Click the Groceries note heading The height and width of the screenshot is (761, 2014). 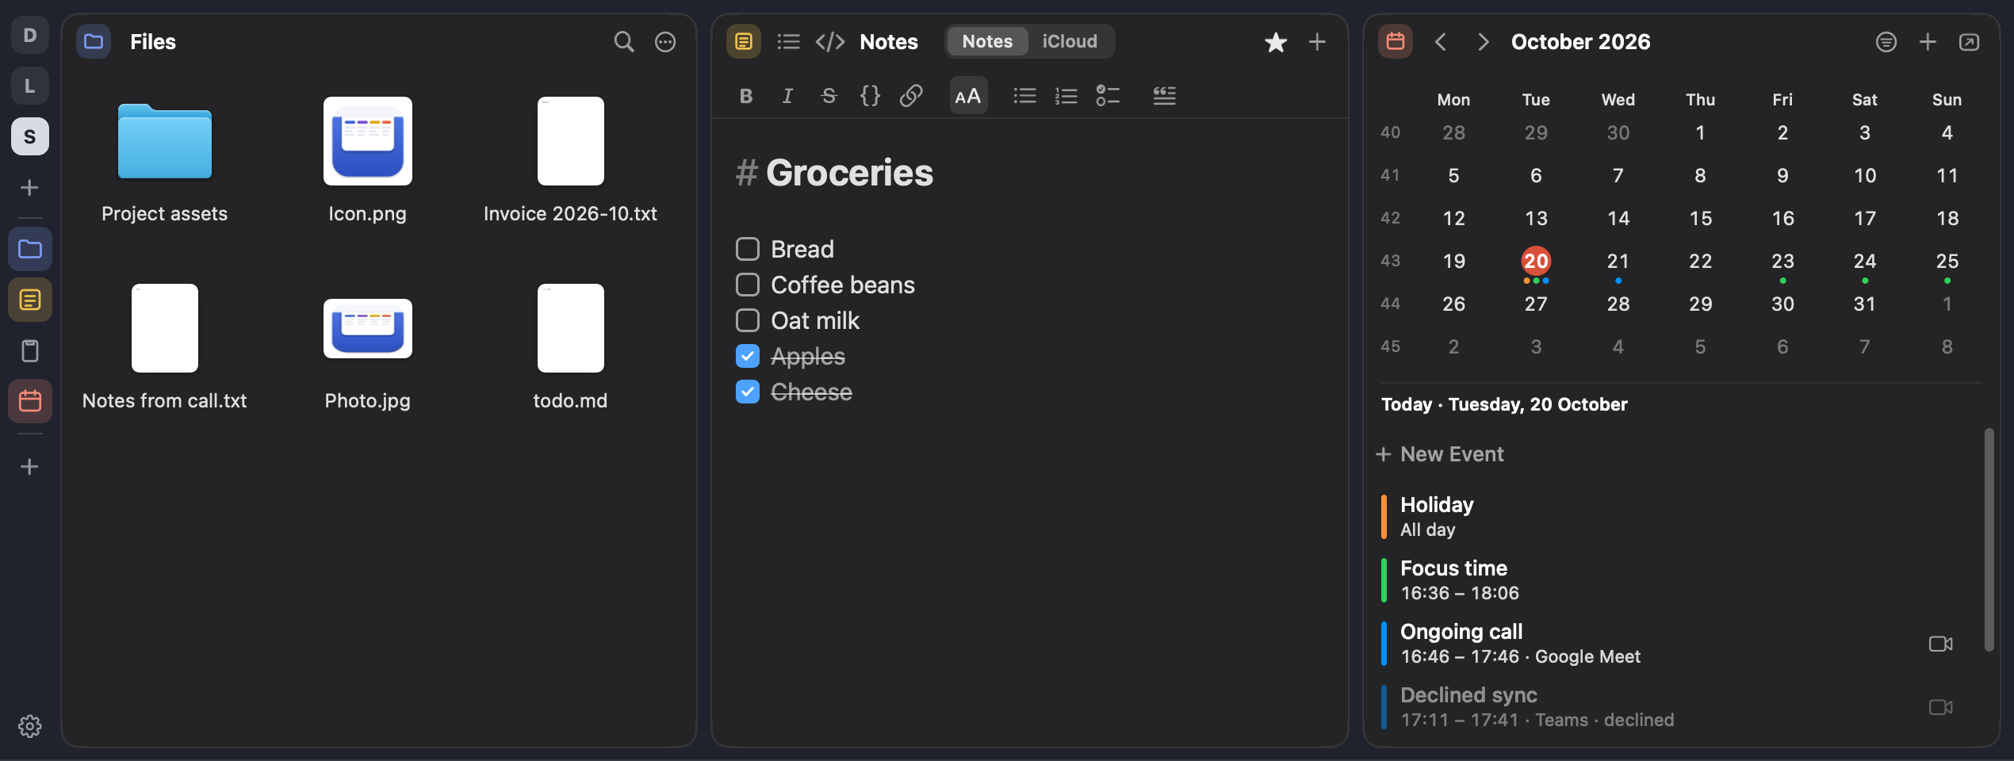pos(849,173)
